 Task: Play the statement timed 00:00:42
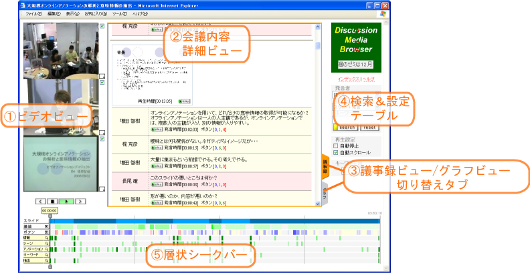157,203
